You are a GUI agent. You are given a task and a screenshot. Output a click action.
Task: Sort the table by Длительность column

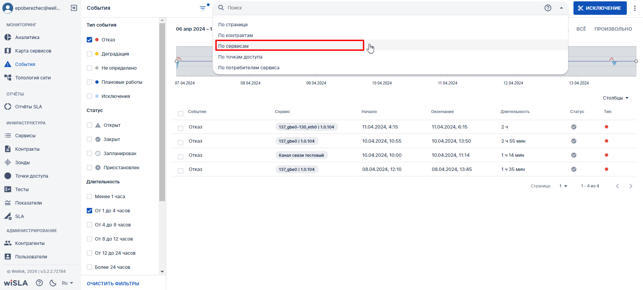(x=515, y=112)
